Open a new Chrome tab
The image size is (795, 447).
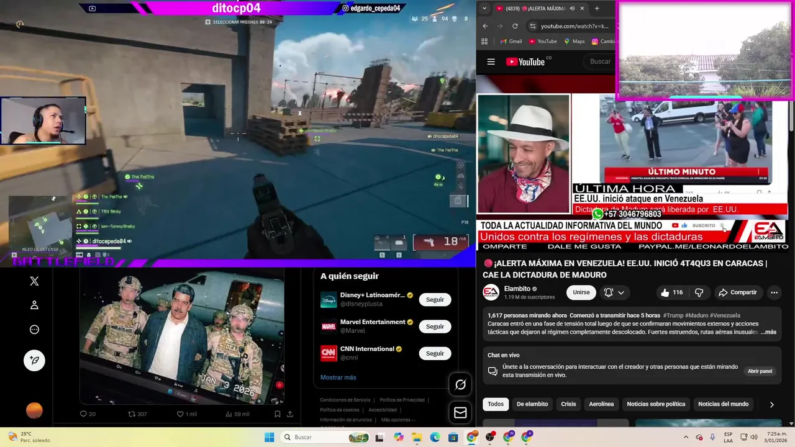coord(597,8)
